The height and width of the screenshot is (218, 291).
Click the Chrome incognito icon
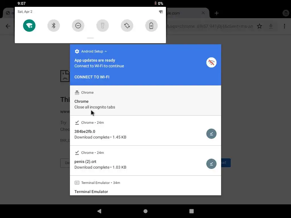(77, 93)
